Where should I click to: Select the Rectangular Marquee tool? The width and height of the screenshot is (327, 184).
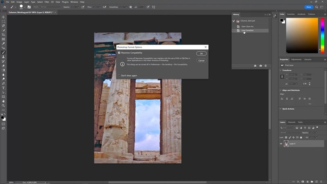(x=3, y=21)
